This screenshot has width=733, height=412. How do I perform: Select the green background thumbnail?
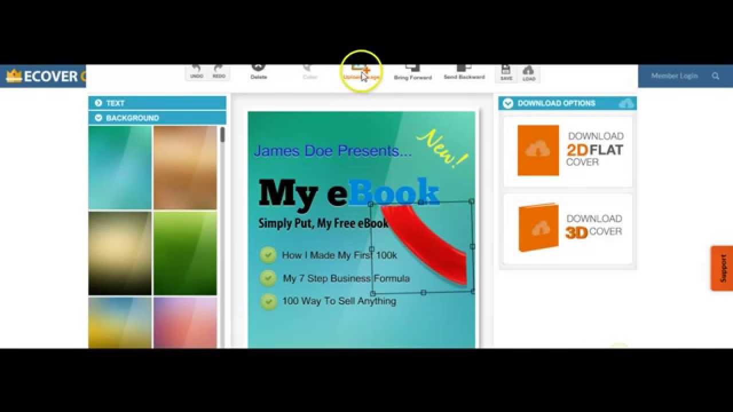pos(185,253)
